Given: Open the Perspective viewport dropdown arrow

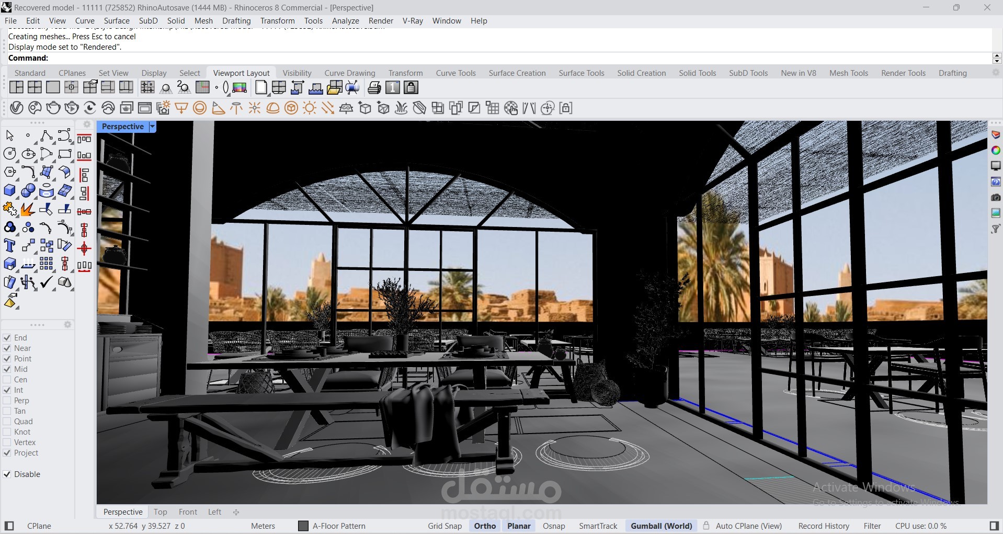Looking at the screenshot, I should [152, 127].
